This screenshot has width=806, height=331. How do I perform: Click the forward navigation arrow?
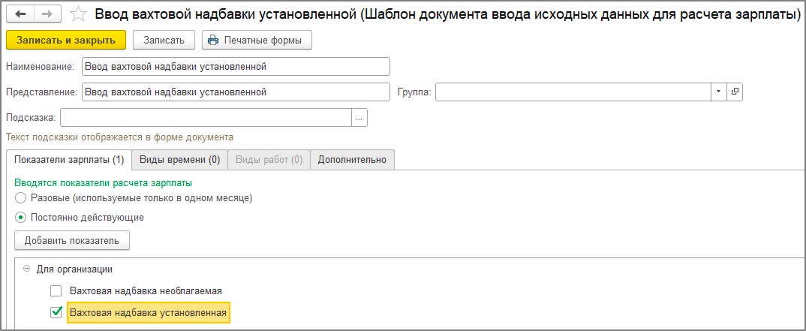(47, 14)
